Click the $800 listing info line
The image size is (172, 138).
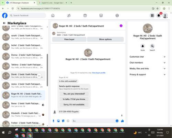tap(71, 35)
